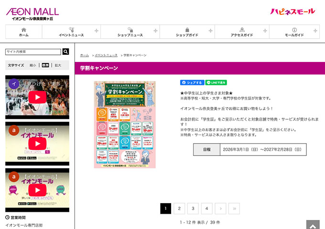Click the clock icon beside 営業時間

point(8,218)
